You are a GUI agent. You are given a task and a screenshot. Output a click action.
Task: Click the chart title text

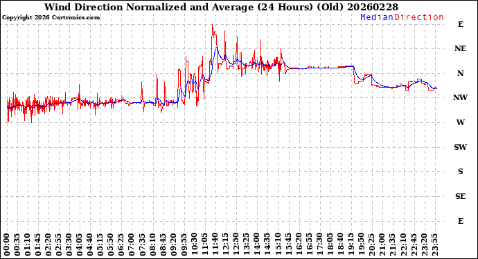(x=221, y=7)
